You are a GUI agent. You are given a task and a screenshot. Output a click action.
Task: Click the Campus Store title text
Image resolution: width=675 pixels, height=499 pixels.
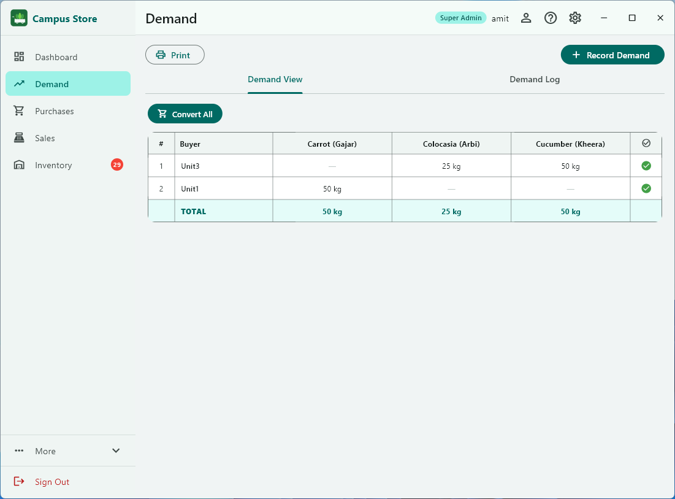[64, 18]
